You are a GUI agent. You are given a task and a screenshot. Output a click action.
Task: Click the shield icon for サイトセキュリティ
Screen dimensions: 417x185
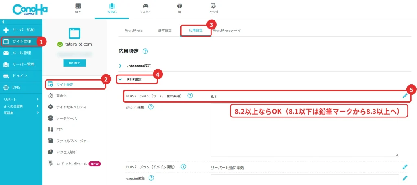pyautogui.click(x=50, y=107)
